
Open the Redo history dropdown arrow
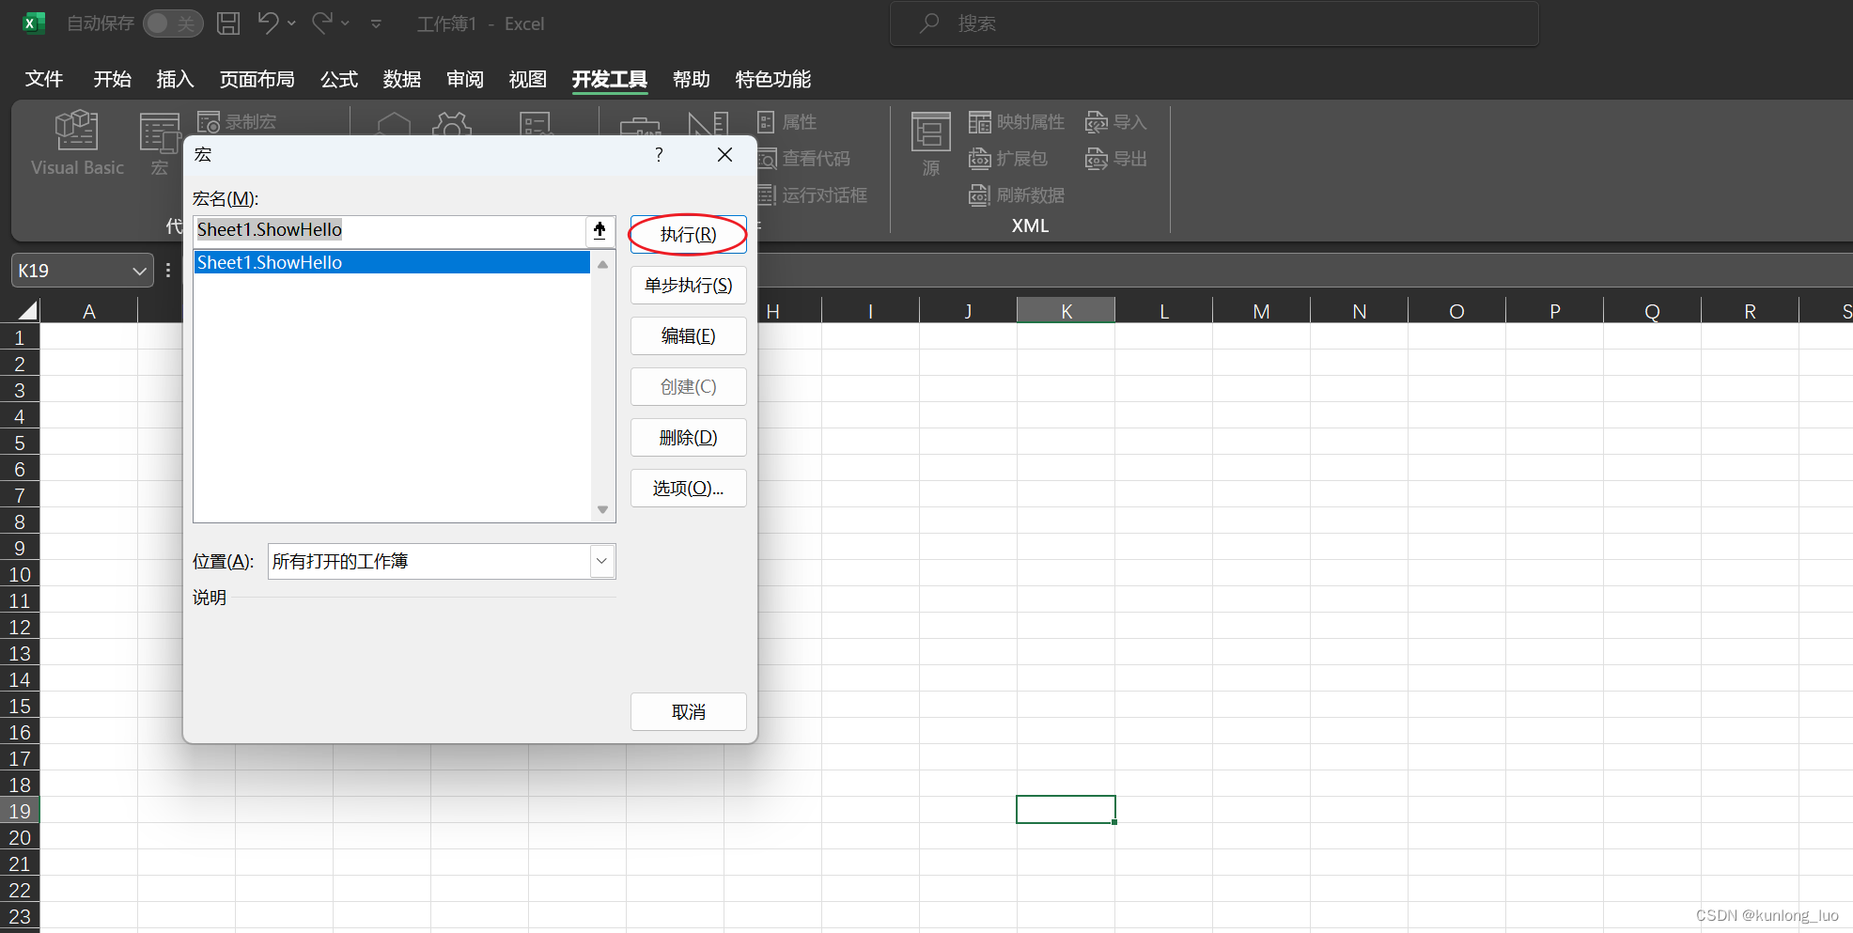click(x=345, y=23)
